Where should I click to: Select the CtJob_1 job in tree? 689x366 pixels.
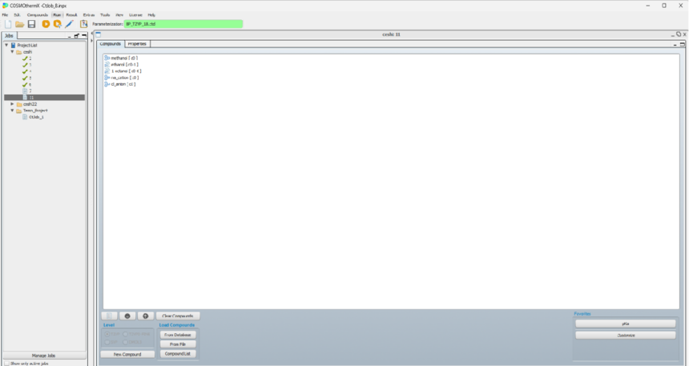[35, 117]
